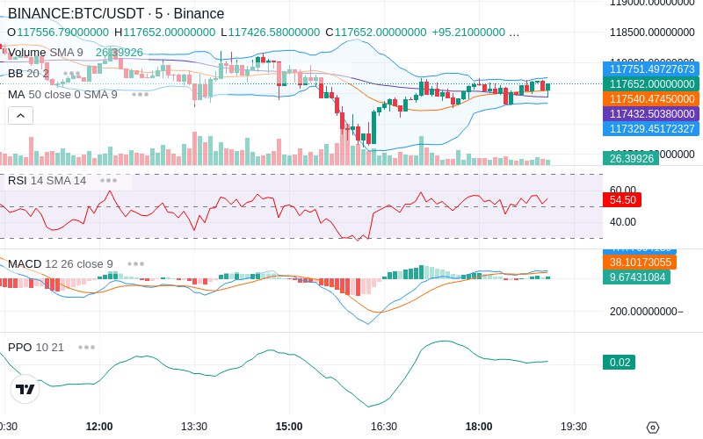The width and height of the screenshot is (703, 439).
Task: Click the green 117652.00000000 last price label
Action: [x=651, y=83]
